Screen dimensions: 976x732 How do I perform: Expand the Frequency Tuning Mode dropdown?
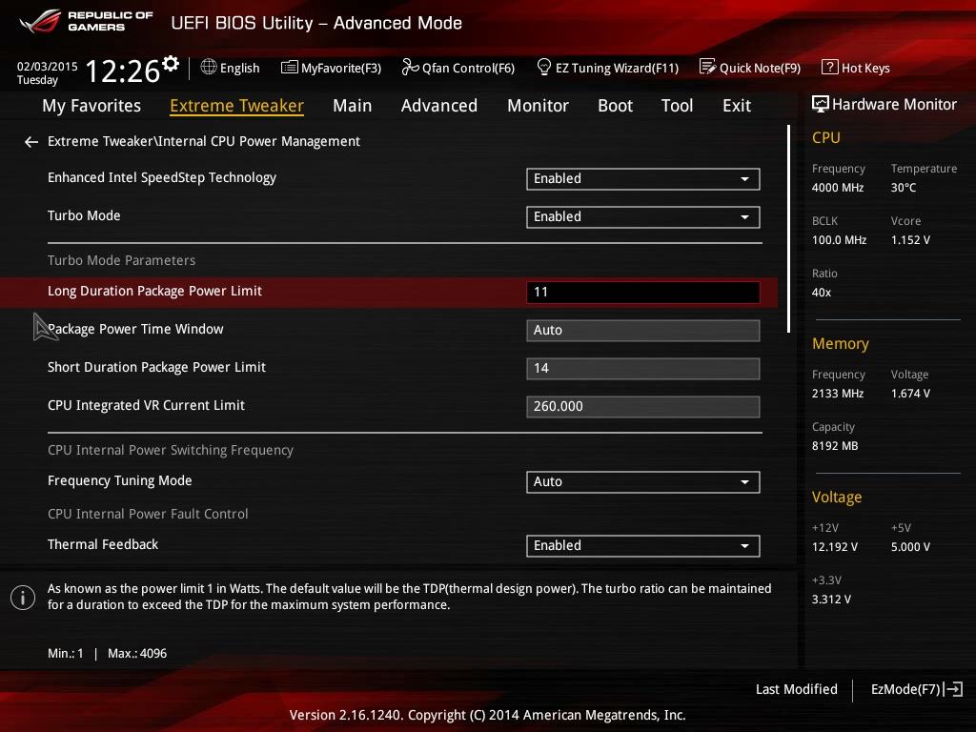point(643,481)
